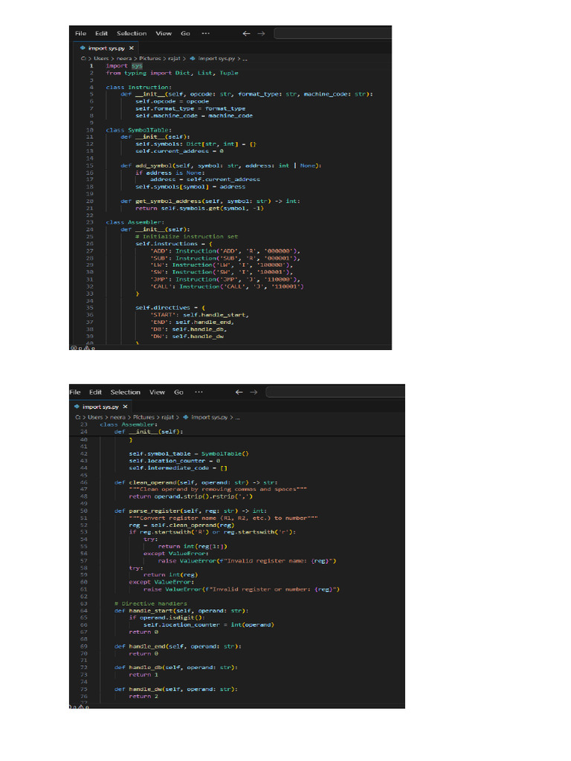
Task: Click the 'Users' breadcrumb in the top window
Action: tap(101, 58)
